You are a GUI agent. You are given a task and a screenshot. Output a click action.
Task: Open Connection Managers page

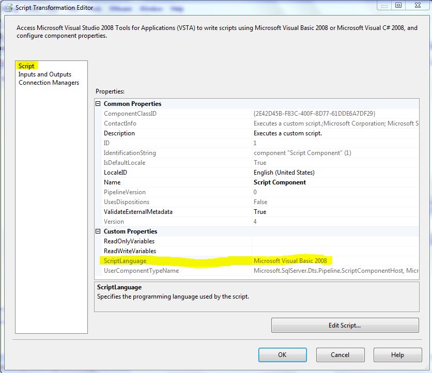point(49,83)
